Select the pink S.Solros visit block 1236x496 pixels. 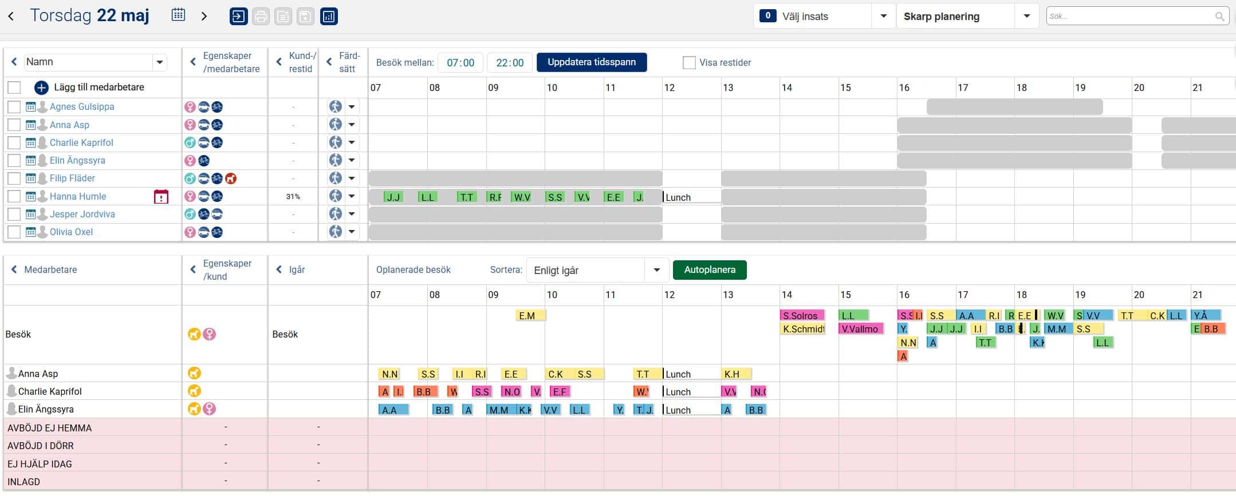click(x=801, y=315)
